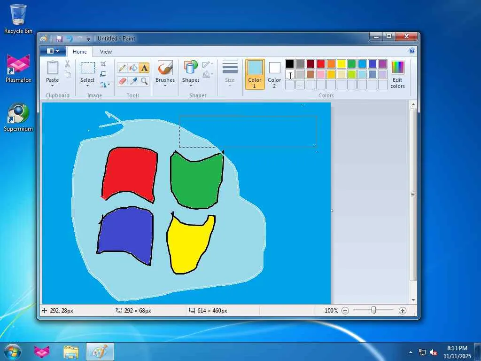The width and height of the screenshot is (481, 361).
Task: Activate the Text tool
Action: [x=144, y=68]
